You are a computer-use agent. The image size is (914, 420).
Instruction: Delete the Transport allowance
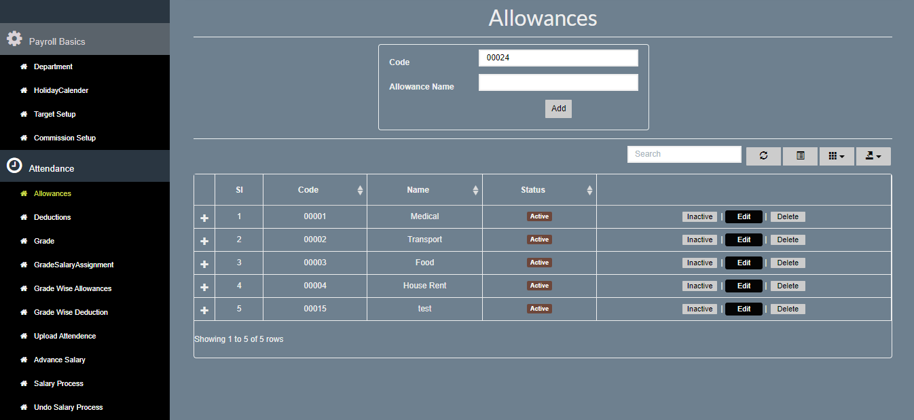pos(788,240)
